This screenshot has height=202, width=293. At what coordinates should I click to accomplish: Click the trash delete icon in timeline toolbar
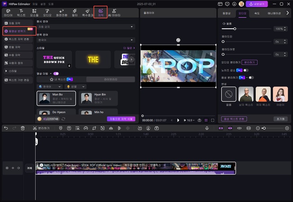[x=22, y=128]
